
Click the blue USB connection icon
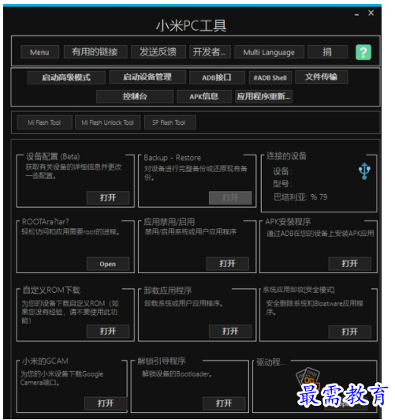point(364,171)
